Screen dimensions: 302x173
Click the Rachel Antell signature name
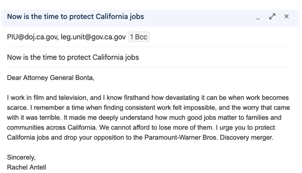[x=27, y=167]
